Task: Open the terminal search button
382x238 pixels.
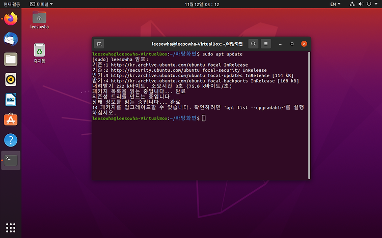Action: (x=253, y=44)
